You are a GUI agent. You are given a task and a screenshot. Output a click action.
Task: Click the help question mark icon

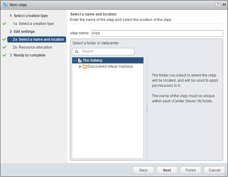(218, 5)
